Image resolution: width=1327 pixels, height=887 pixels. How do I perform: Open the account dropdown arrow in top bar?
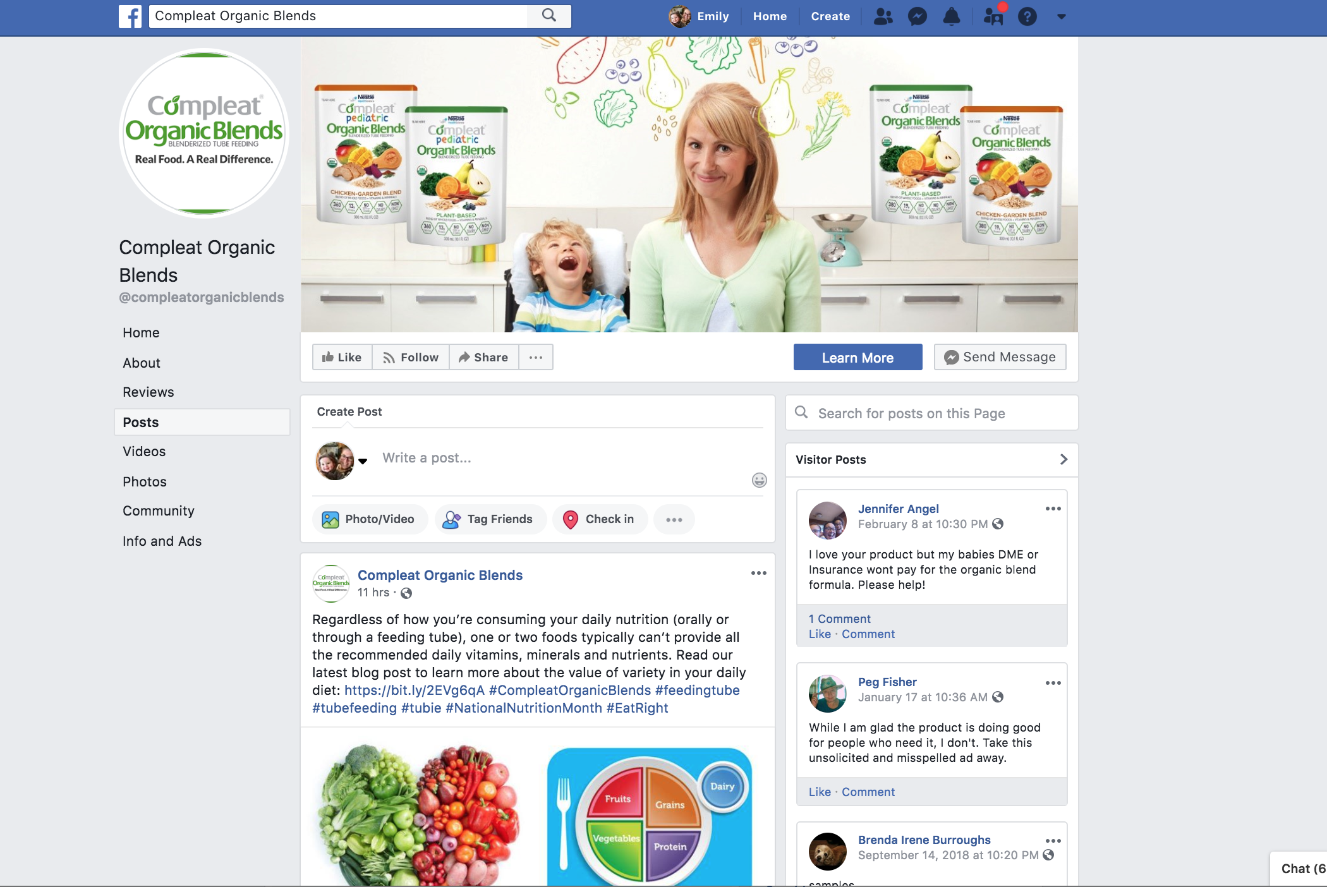(1062, 16)
